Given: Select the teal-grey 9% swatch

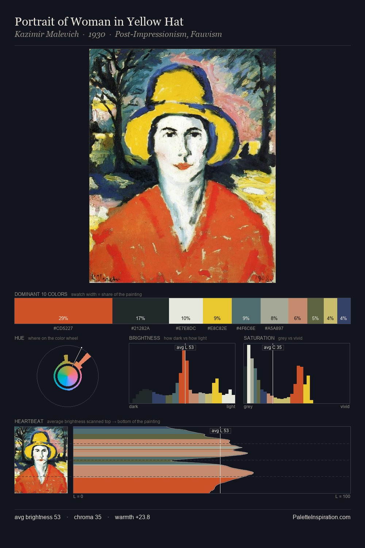Looking at the screenshot, I should point(246,311).
